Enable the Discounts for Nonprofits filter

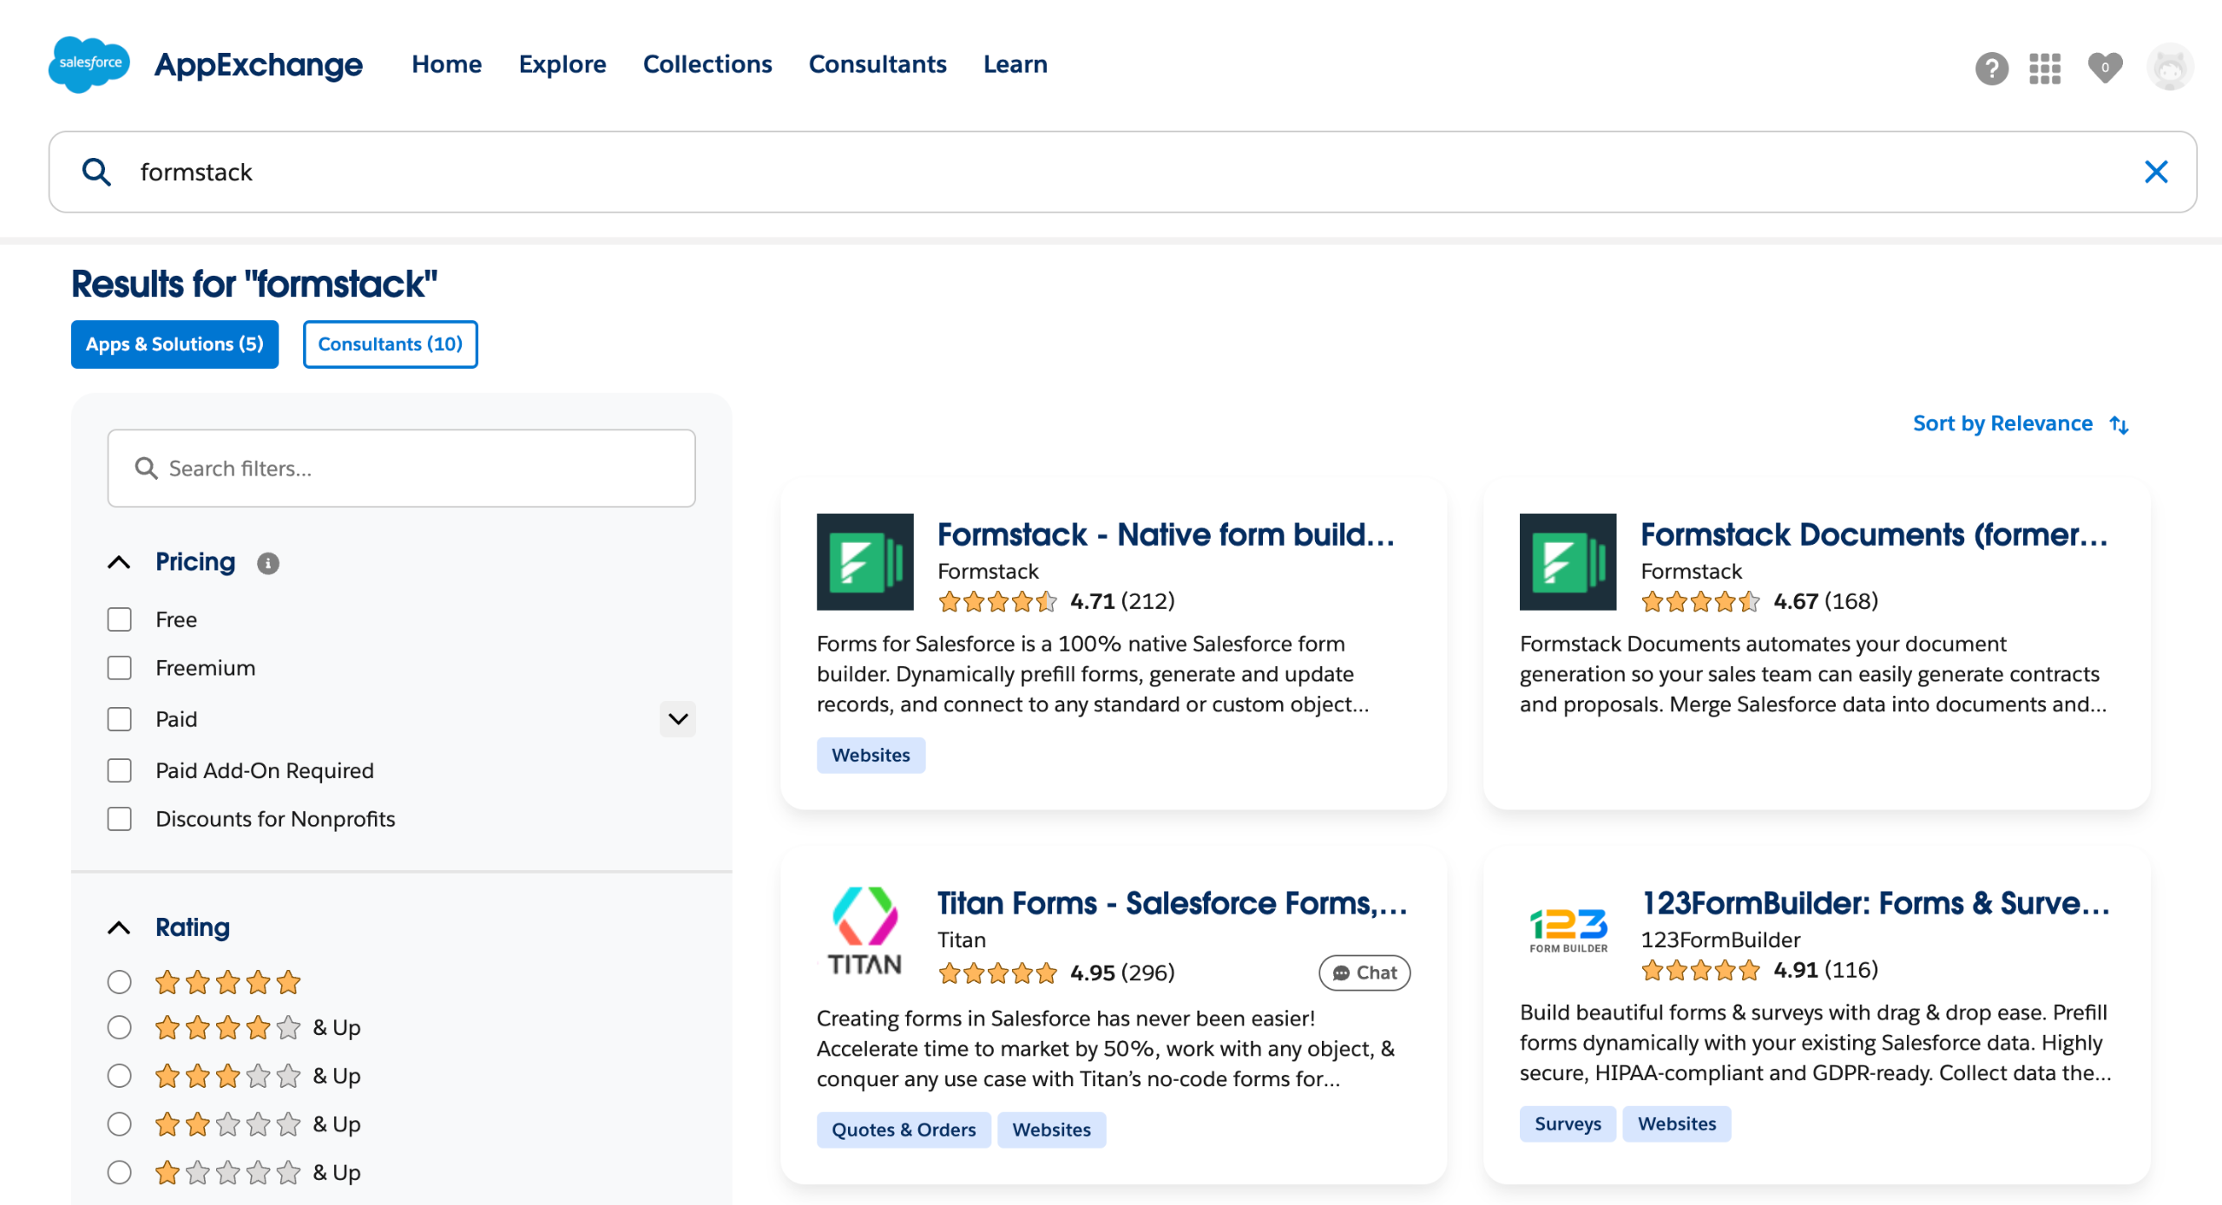point(120,819)
